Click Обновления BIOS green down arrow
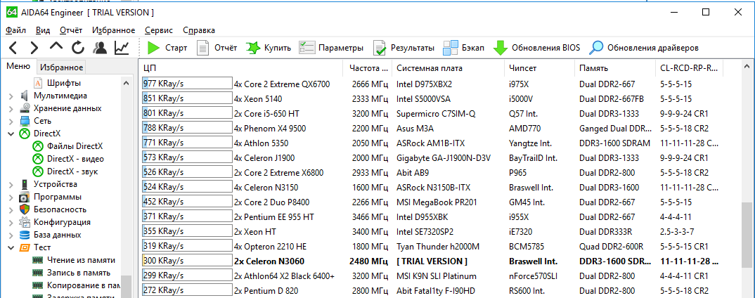 point(501,48)
